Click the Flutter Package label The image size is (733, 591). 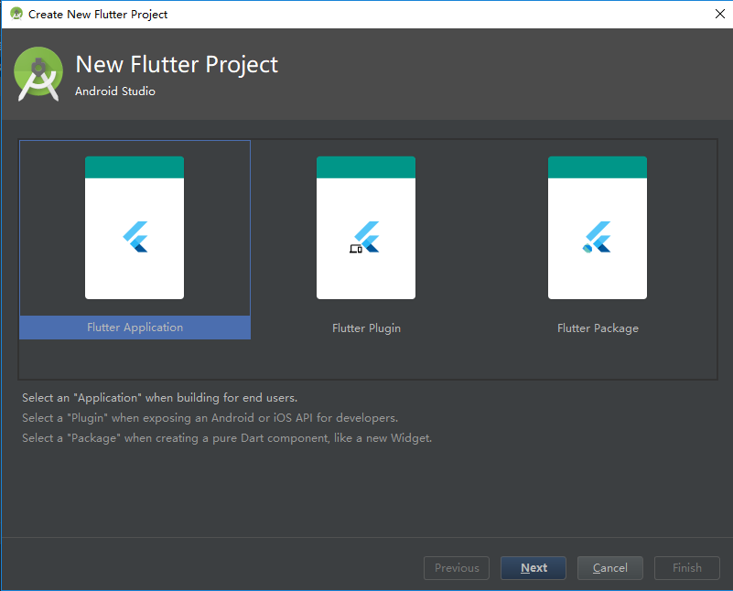598,328
